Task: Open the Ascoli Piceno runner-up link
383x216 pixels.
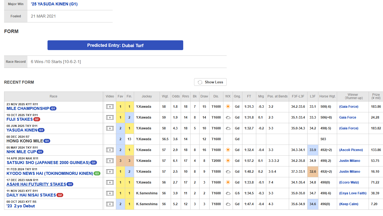Action: click(x=351, y=150)
